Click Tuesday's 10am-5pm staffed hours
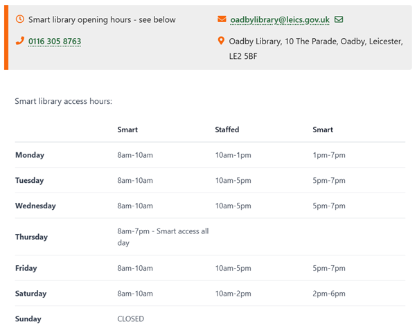 click(232, 181)
